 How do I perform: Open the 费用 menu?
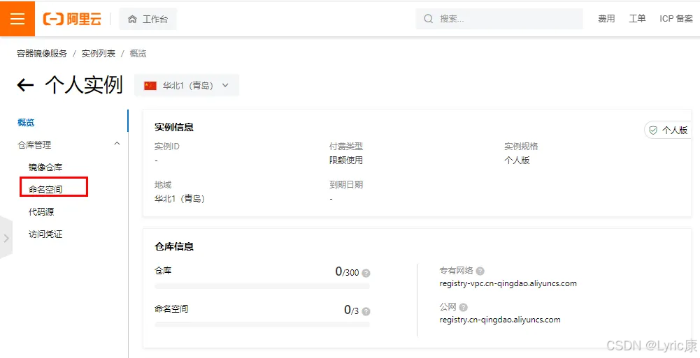click(x=607, y=19)
